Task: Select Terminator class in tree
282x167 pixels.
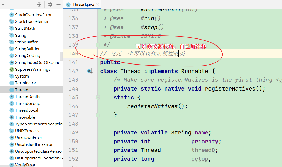Action: pos(25,83)
